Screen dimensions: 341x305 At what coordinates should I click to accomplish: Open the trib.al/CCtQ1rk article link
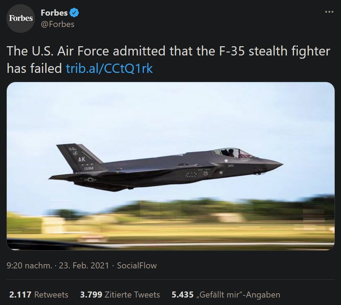[x=109, y=68]
